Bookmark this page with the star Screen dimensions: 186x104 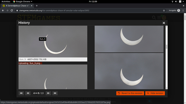coord(164,10)
